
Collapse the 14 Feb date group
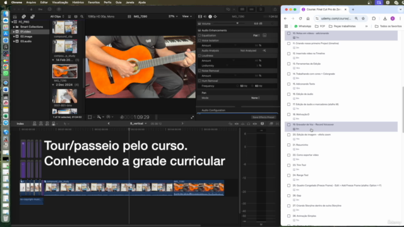[x=53, y=60]
